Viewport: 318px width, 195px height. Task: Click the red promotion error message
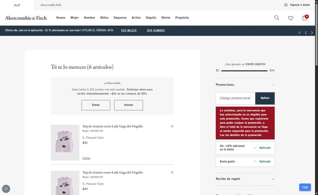[245, 123]
